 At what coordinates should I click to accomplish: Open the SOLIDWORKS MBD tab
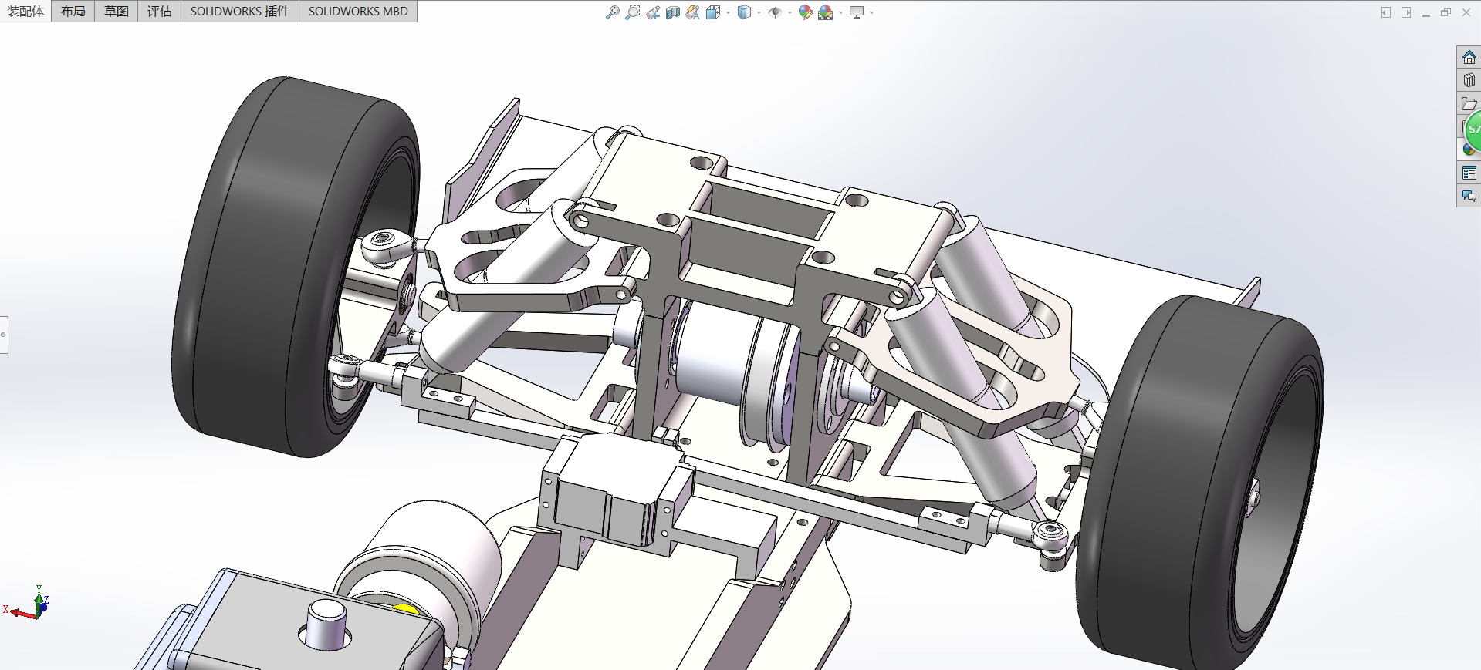(x=358, y=12)
